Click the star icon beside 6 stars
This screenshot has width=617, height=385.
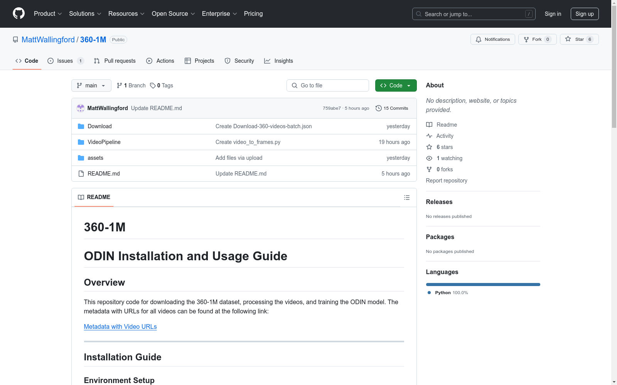pos(429,147)
